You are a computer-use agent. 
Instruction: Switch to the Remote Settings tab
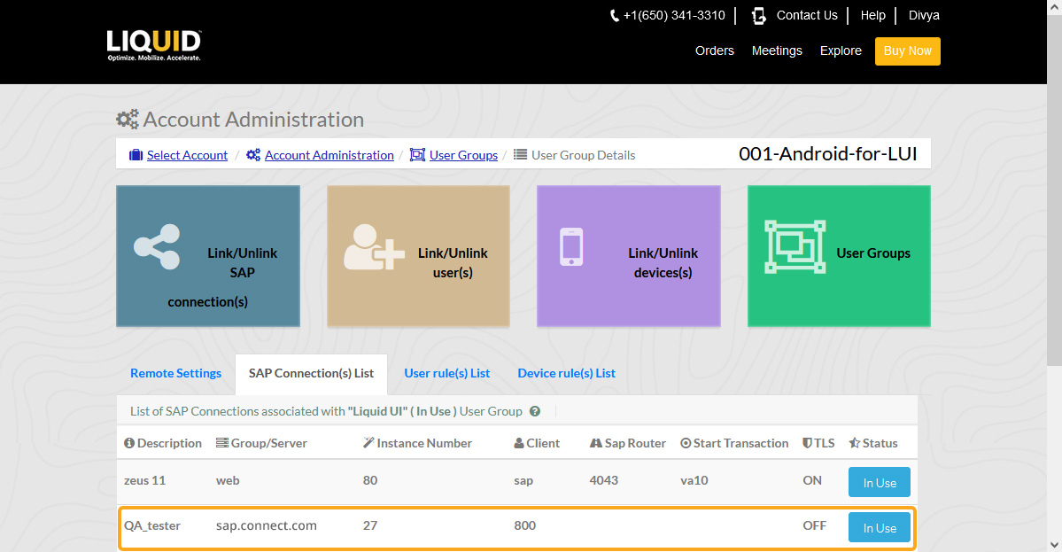point(175,373)
